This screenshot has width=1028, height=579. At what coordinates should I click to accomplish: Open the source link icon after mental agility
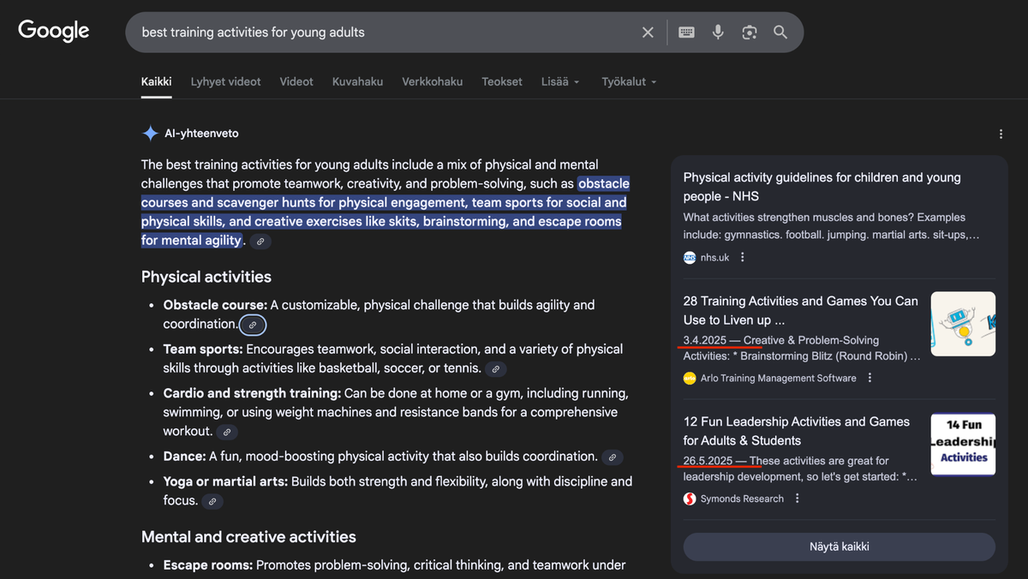point(260,242)
